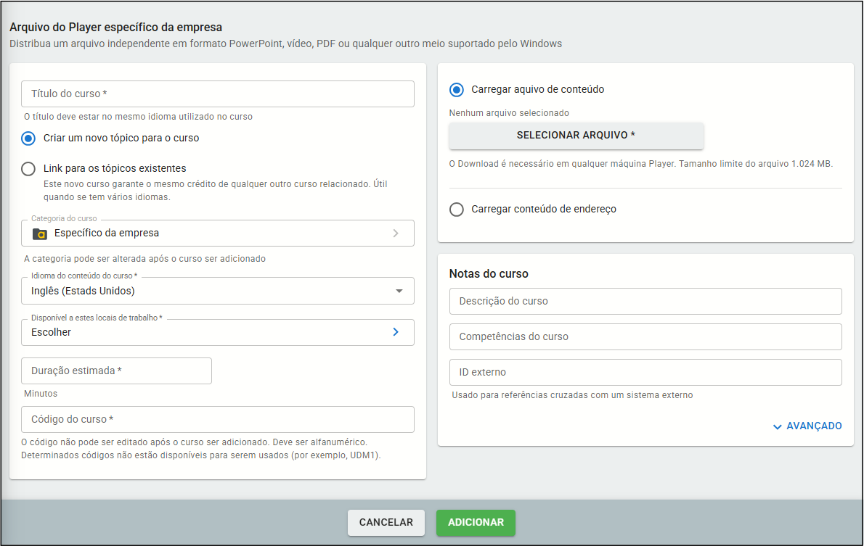Choose Carregar arquivo de conteúdo radio option
Screen dimensions: 864x546
pyautogui.click(x=457, y=90)
